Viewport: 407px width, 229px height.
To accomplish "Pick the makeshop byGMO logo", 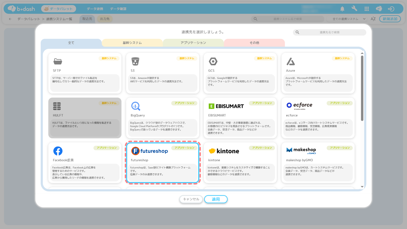I will tap(301, 151).
